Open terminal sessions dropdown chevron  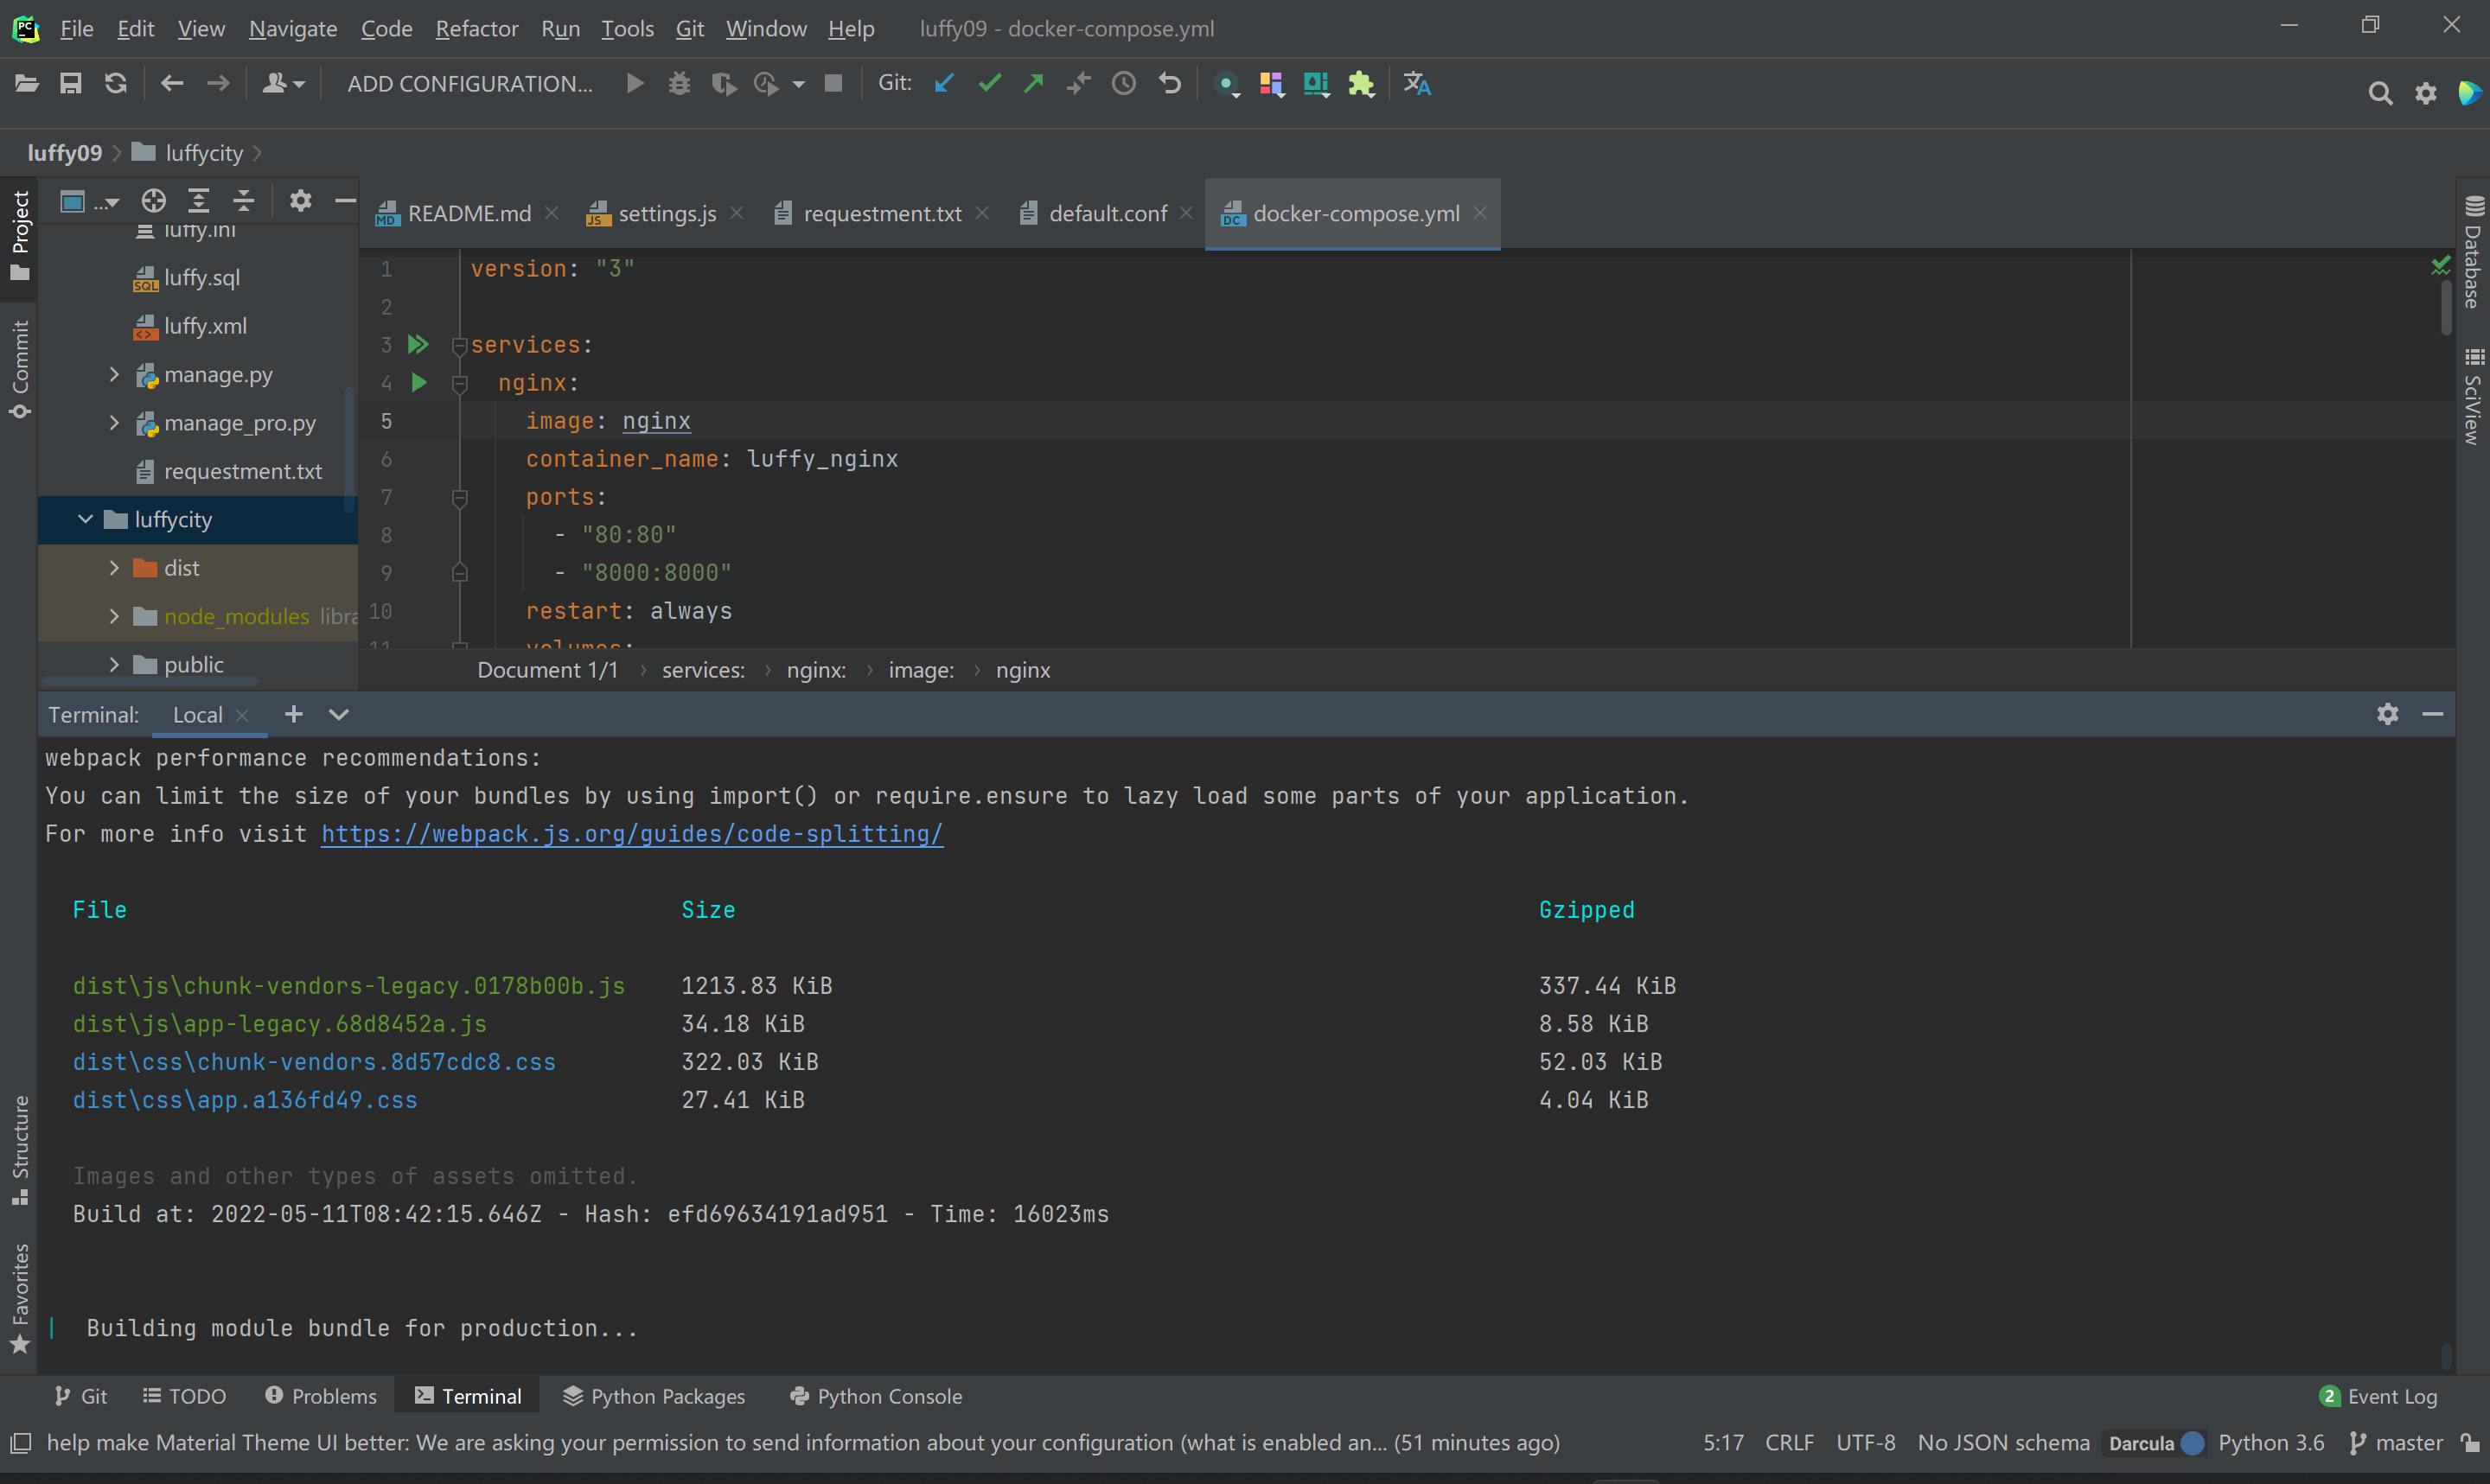tap(339, 714)
